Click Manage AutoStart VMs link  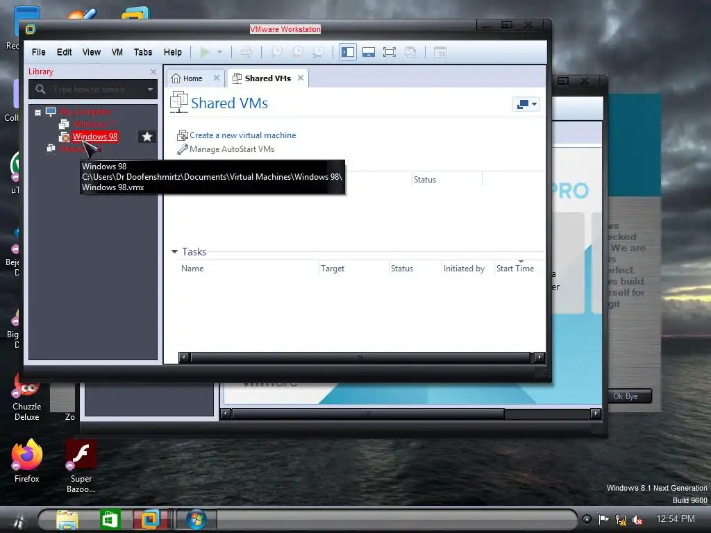coord(232,149)
